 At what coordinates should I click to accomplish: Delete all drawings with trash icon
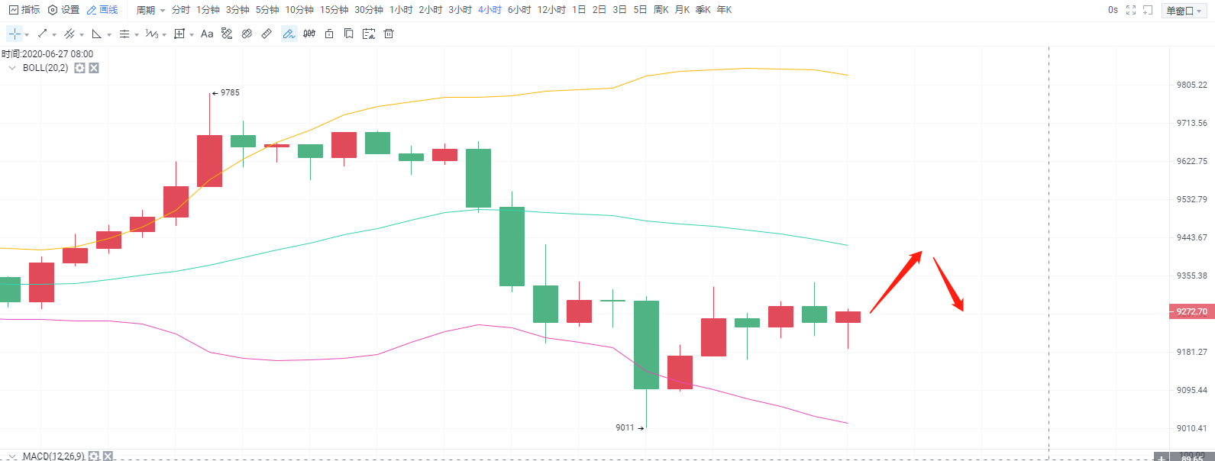(x=389, y=34)
